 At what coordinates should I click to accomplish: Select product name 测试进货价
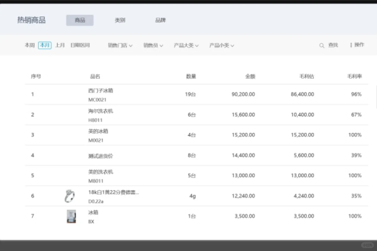[100, 156]
